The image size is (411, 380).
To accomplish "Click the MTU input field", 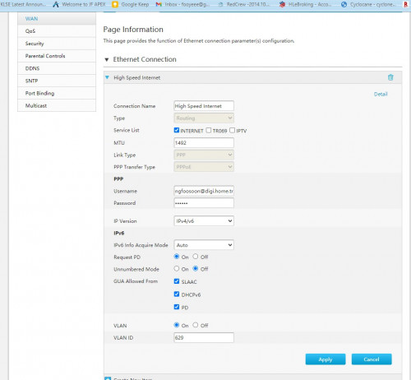I will [x=204, y=142].
